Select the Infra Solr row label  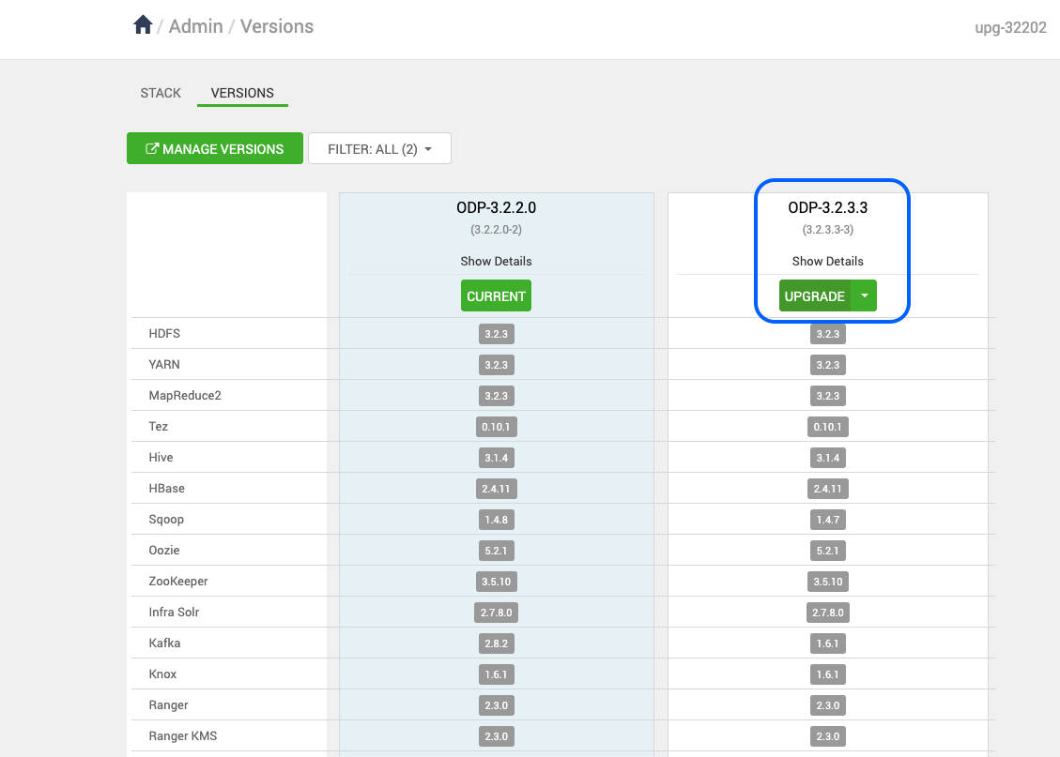click(x=174, y=613)
